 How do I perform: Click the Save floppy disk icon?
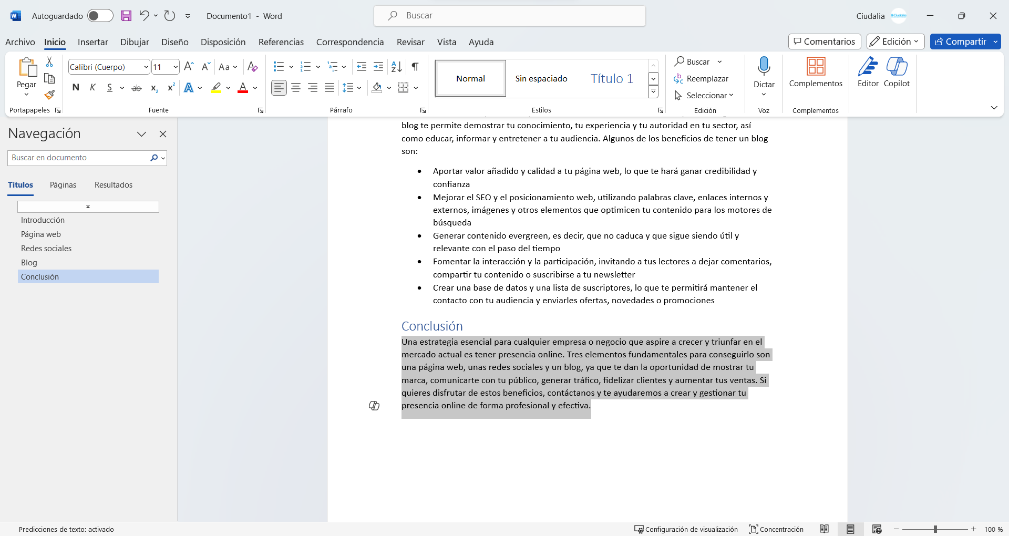click(126, 16)
